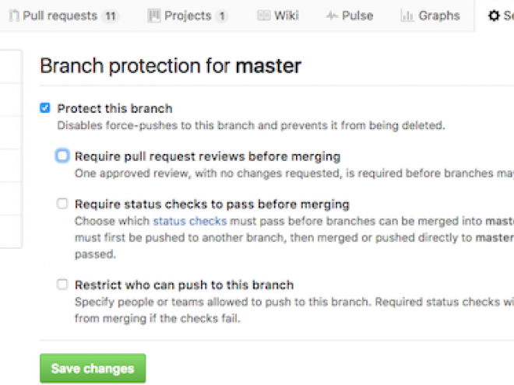514x385 pixels.
Task: Uncheck Protect this branch checkbox
Action: click(45, 107)
